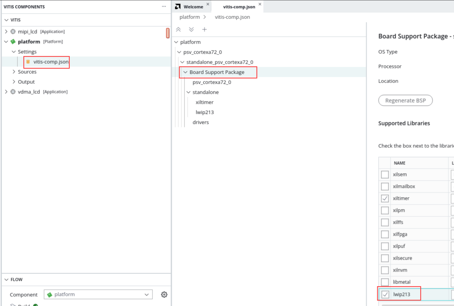454x306 pixels.
Task: Click the vdma_lcd application chip icon
Action: [13, 92]
